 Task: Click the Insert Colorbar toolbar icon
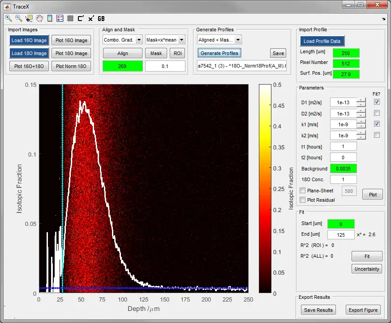click(x=50, y=18)
